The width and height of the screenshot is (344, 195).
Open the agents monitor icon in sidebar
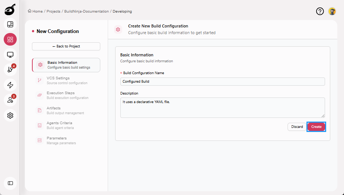click(x=10, y=54)
